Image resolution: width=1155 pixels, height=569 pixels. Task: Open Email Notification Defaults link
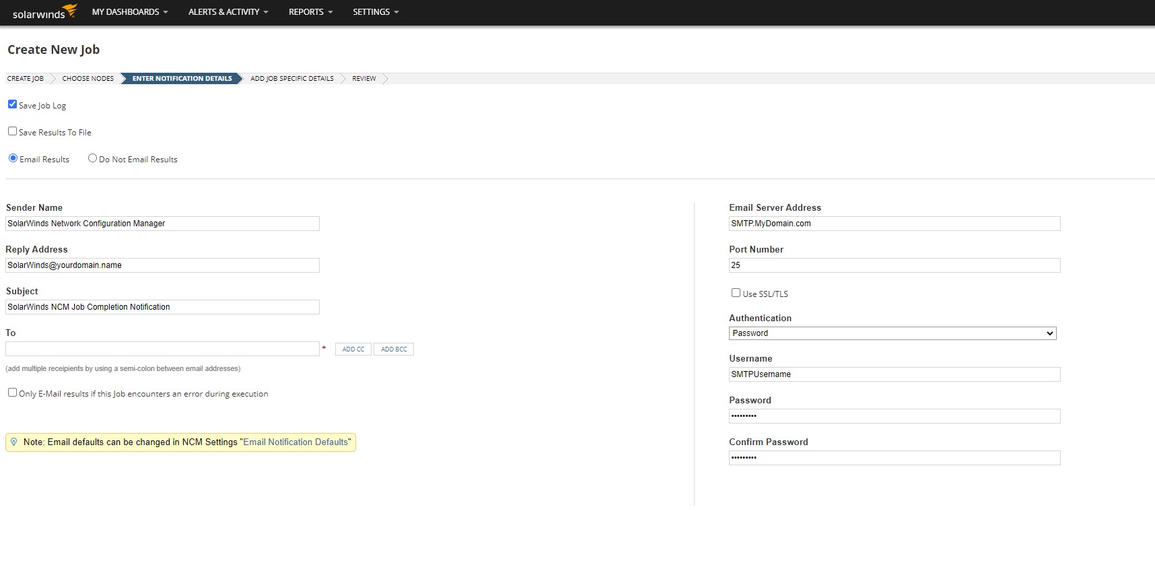coord(296,442)
